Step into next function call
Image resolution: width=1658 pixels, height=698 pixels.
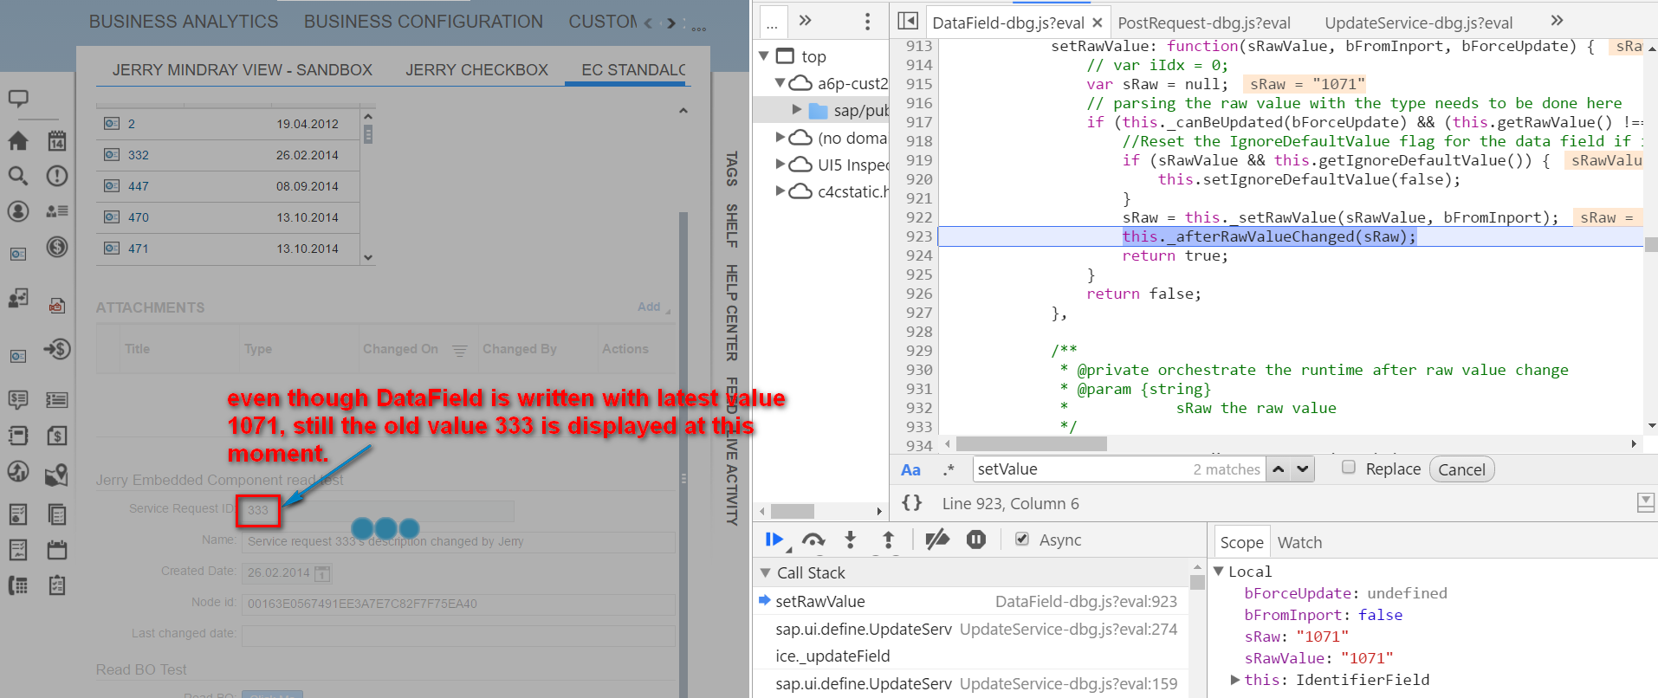851,540
